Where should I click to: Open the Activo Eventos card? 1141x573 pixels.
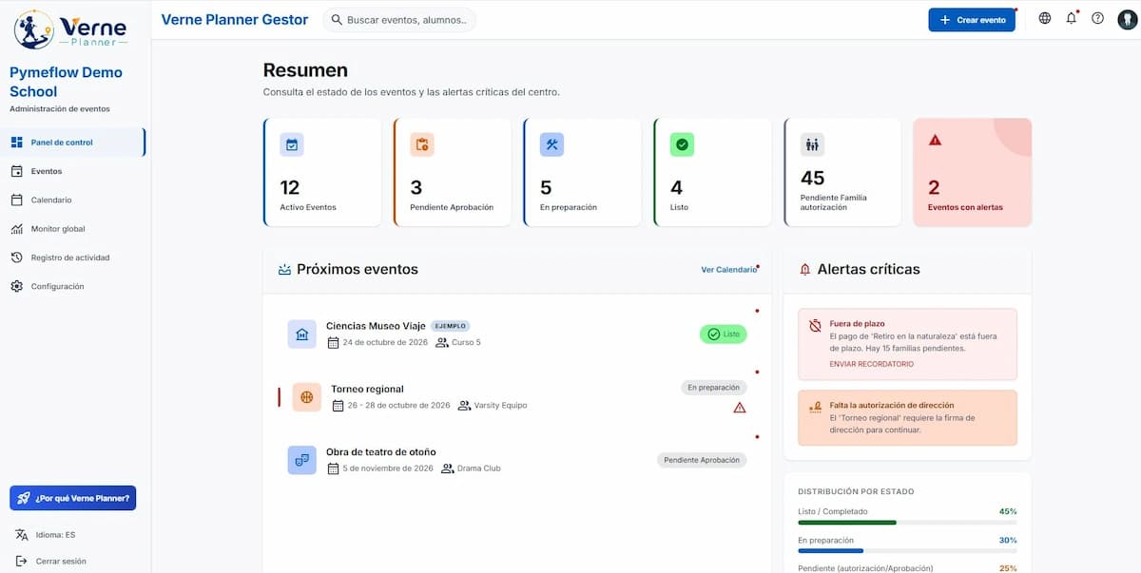[322, 172]
